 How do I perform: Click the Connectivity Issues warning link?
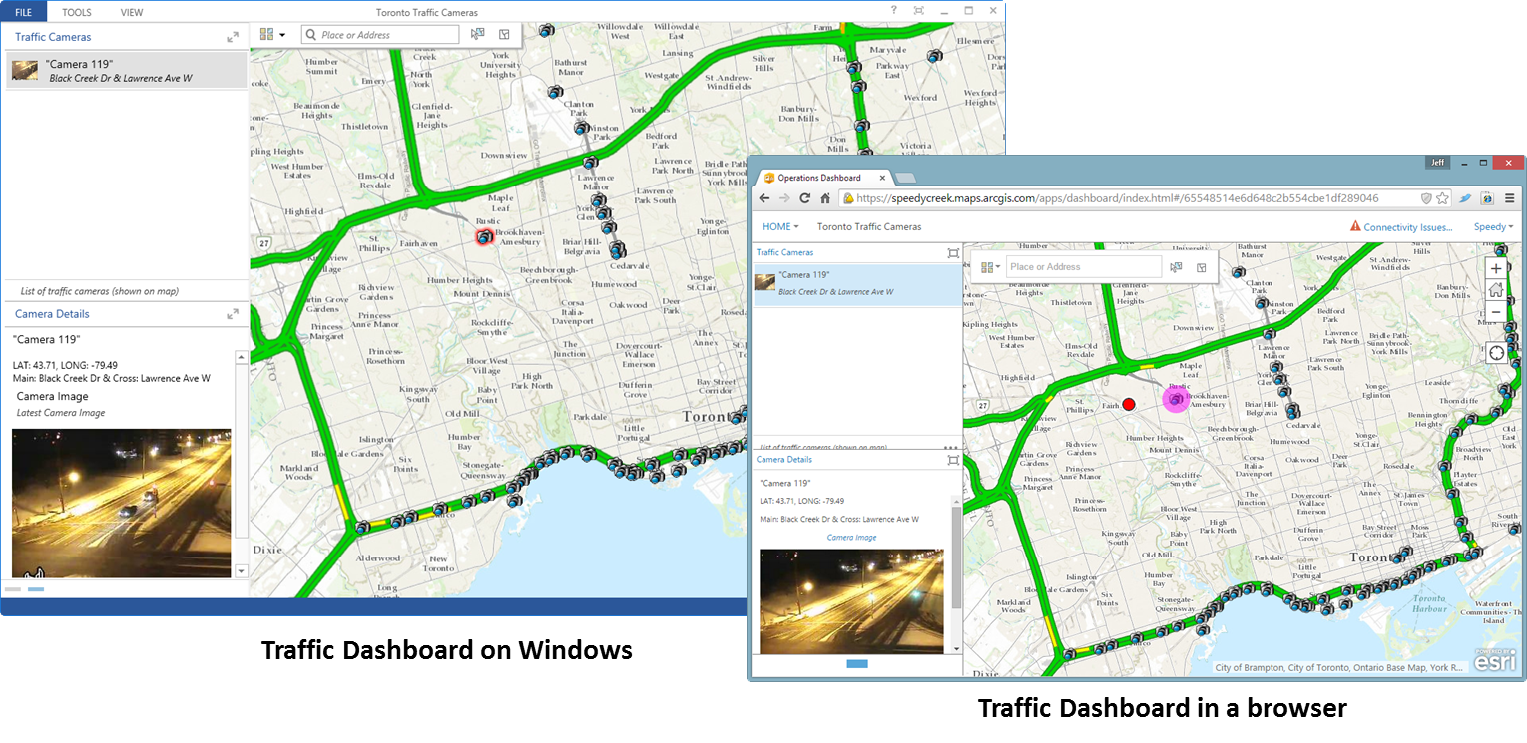(x=1401, y=227)
